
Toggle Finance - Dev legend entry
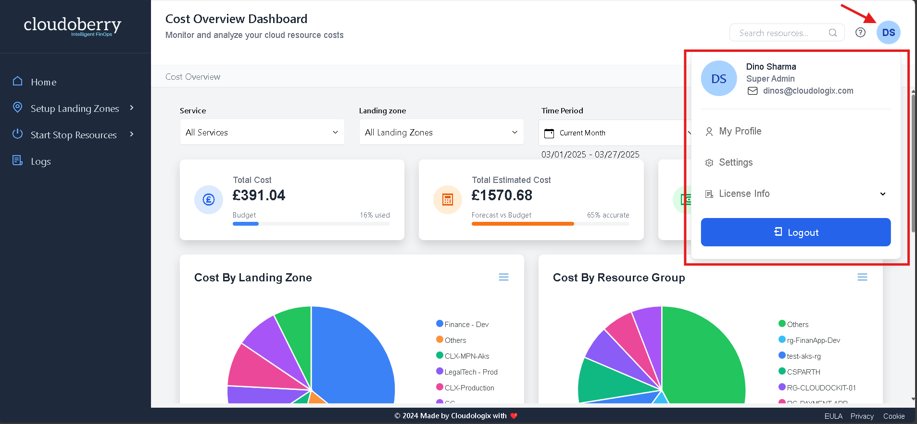(x=463, y=324)
